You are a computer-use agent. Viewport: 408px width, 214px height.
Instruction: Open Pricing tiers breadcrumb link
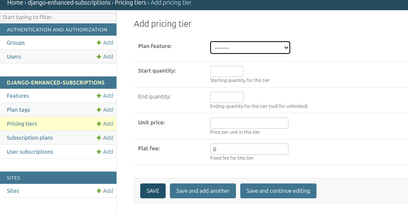pyautogui.click(x=130, y=3)
